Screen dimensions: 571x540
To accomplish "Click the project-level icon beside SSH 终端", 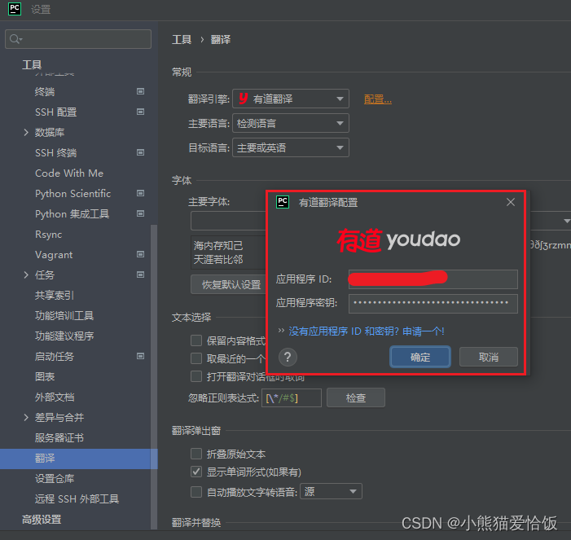I will pyautogui.click(x=140, y=152).
